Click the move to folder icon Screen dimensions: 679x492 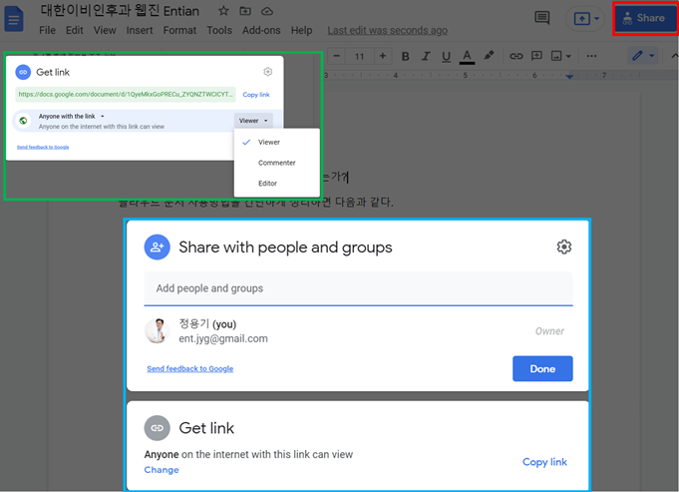click(x=245, y=11)
